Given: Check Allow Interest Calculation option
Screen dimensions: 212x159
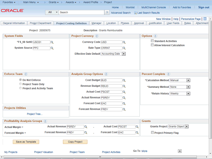Looking at the screenshot, I should click(x=152, y=45).
